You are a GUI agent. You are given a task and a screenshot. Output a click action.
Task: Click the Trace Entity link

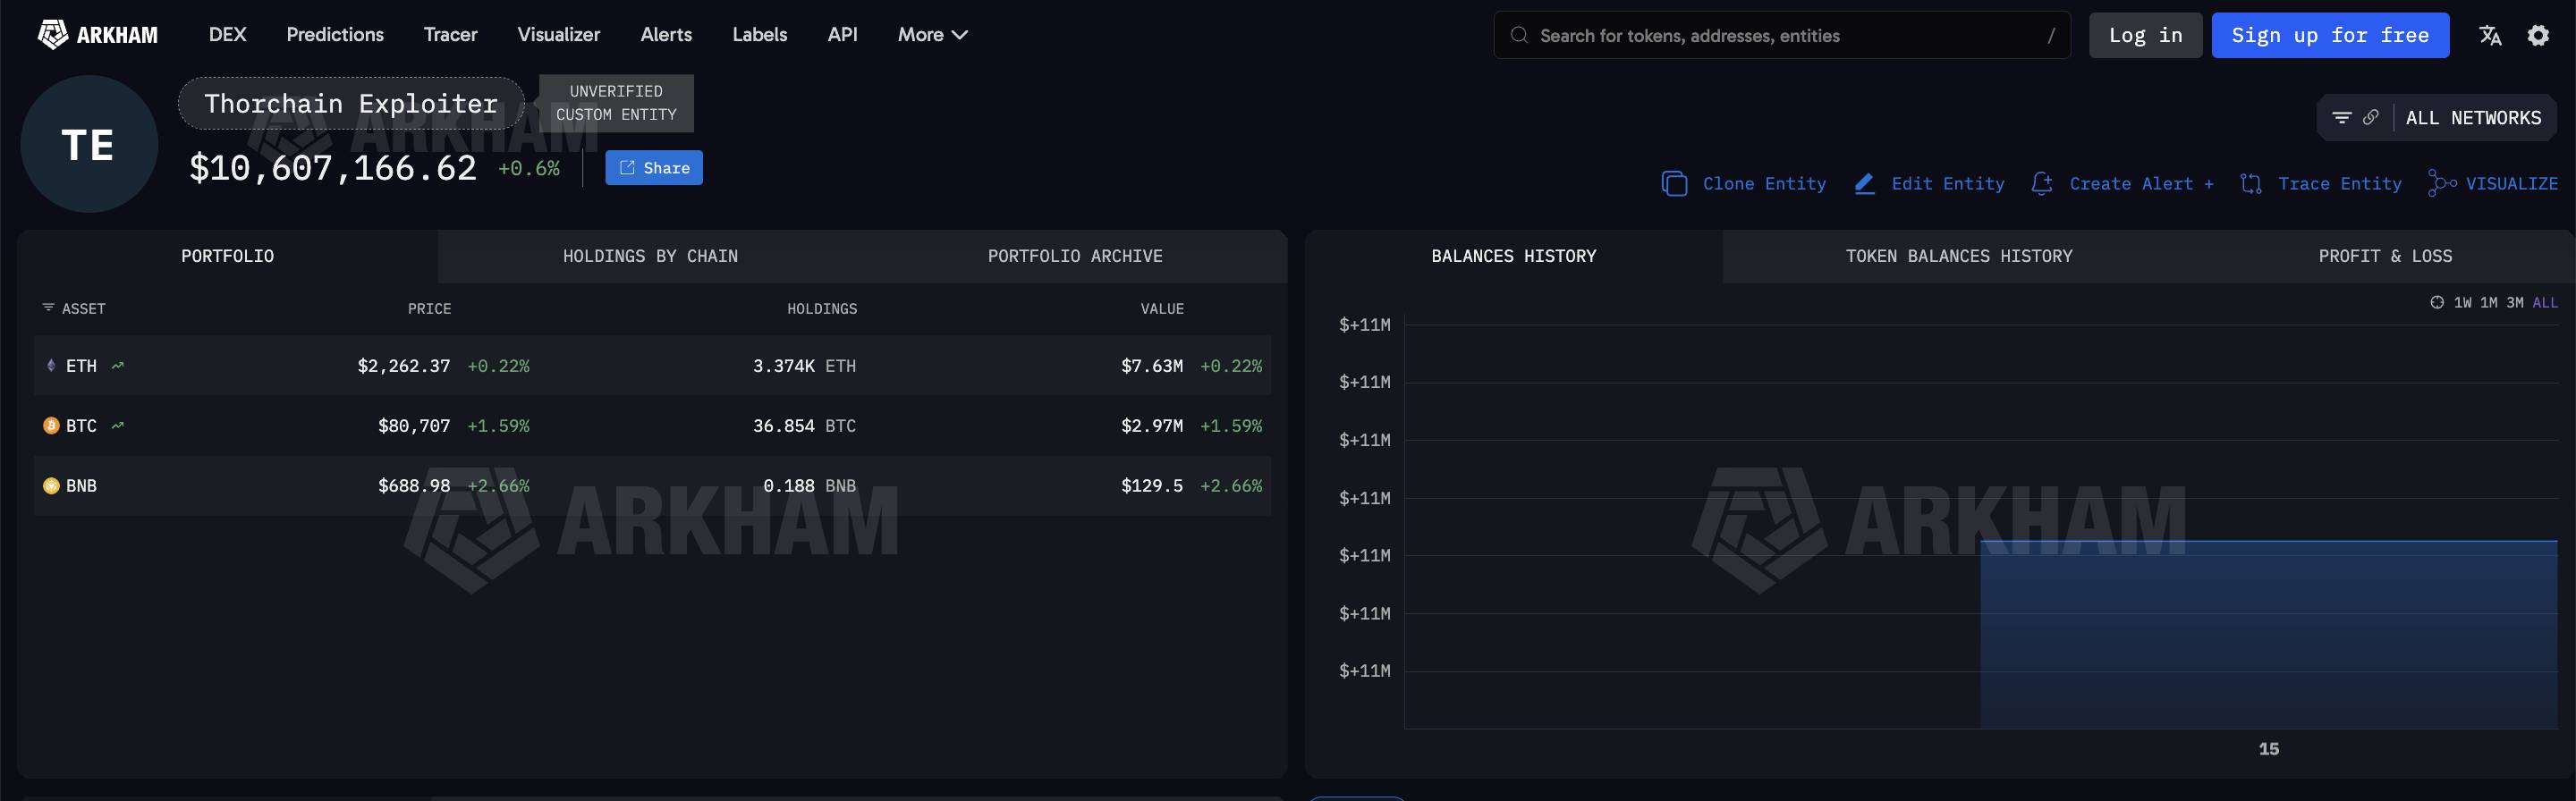[x=2339, y=184]
